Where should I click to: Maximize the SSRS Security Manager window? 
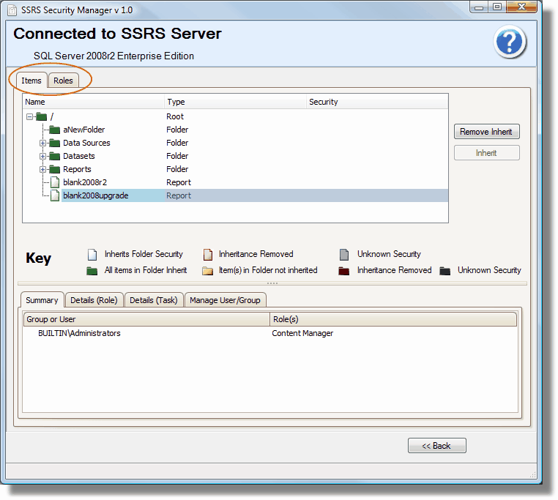click(x=497, y=7)
